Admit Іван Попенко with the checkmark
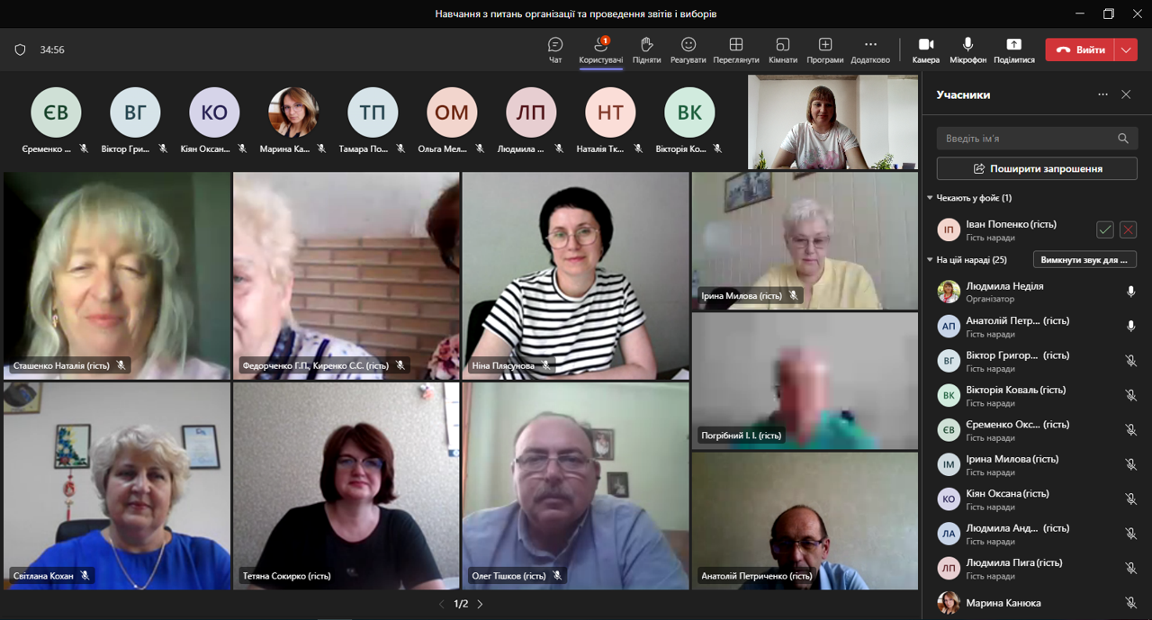The width and height of the screenshot is (1152, 620). pyautogui.click(x=1104, y=230)
